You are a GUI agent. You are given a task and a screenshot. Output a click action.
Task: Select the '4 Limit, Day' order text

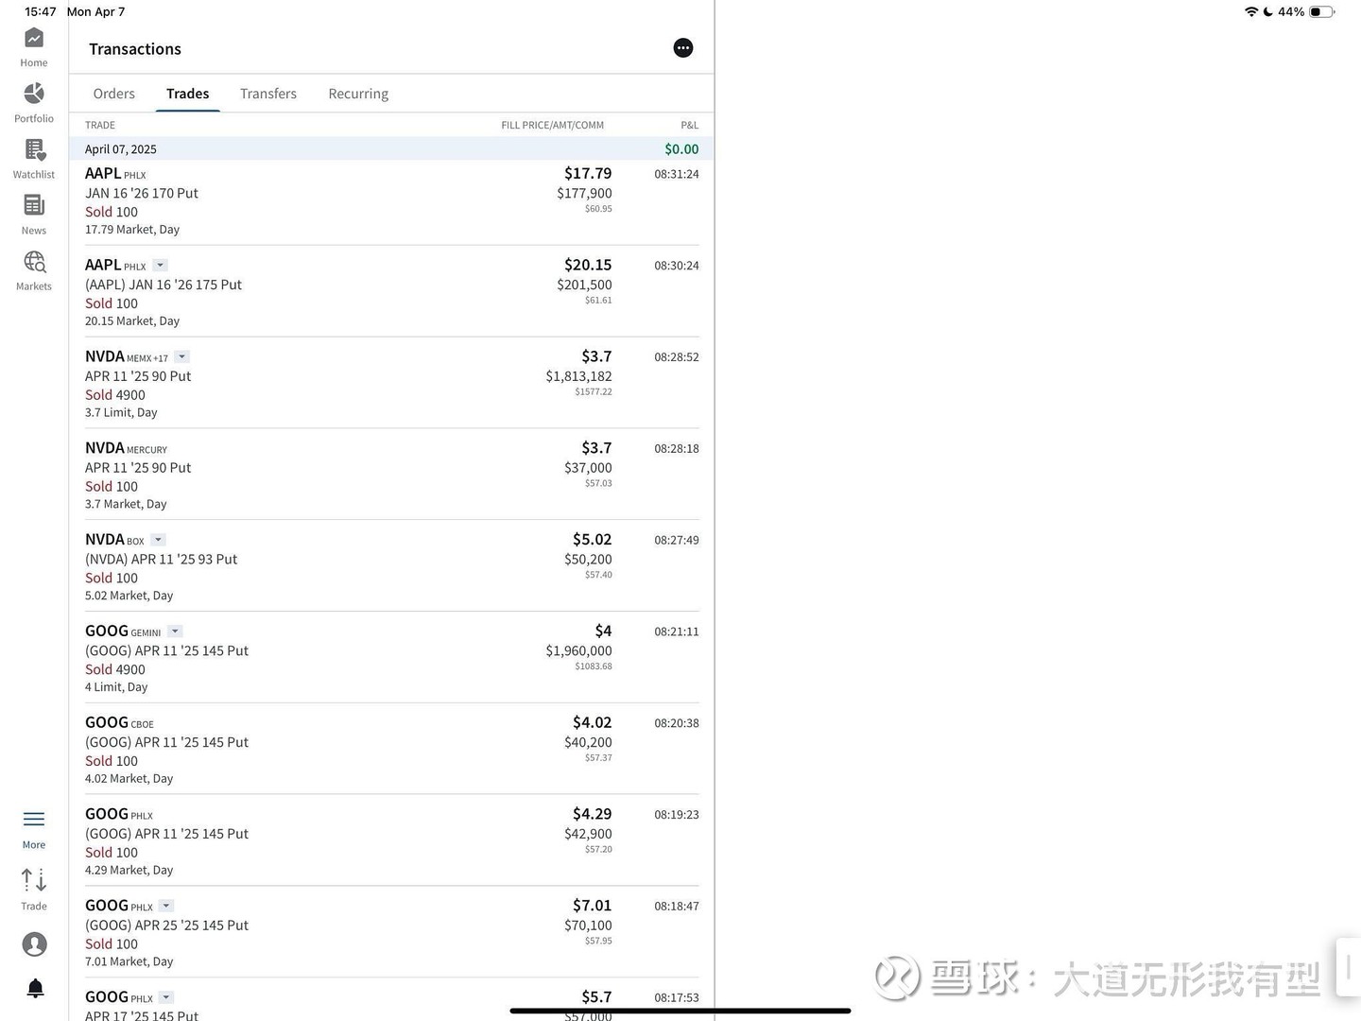coord(116,687)
